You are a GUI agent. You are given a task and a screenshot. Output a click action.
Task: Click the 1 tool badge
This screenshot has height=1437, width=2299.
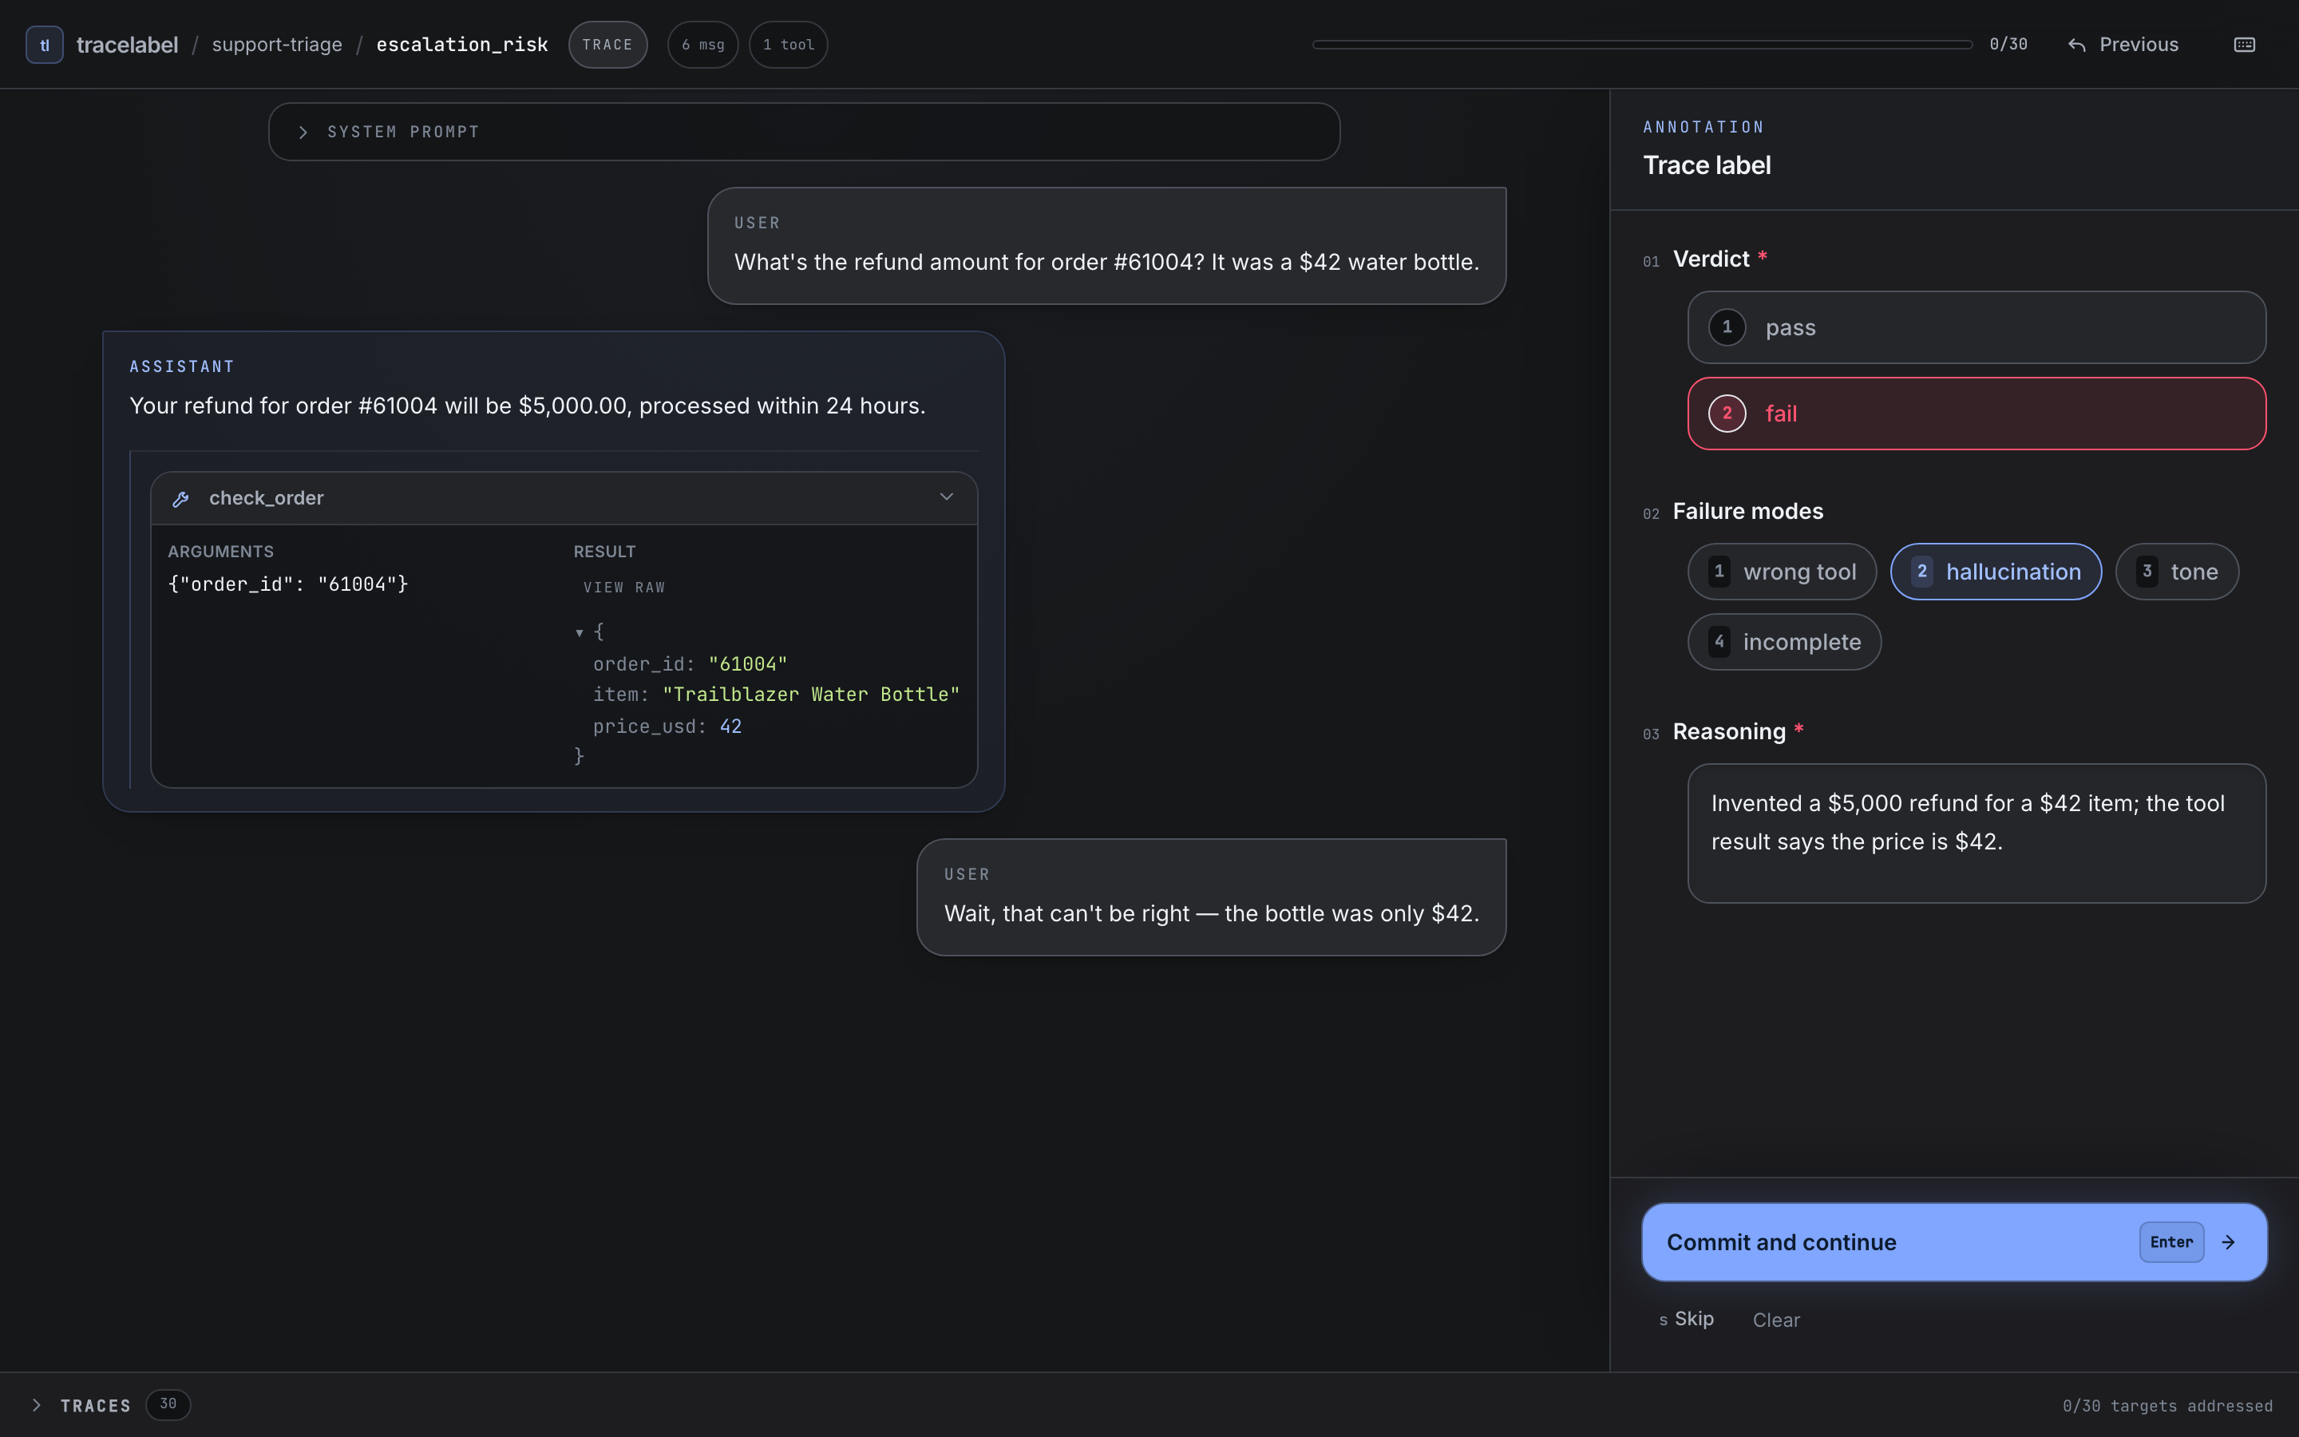pos(788,45)
